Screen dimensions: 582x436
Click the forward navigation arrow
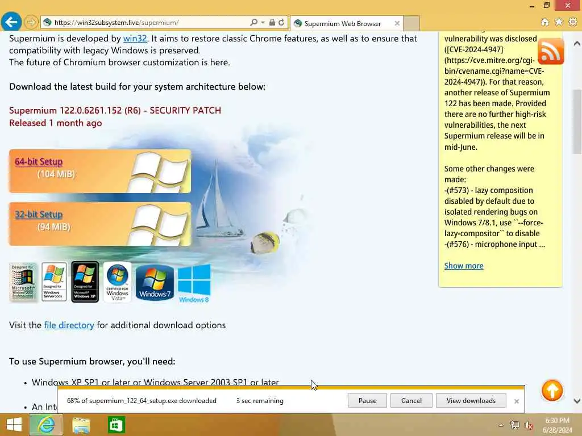point(31,23)
